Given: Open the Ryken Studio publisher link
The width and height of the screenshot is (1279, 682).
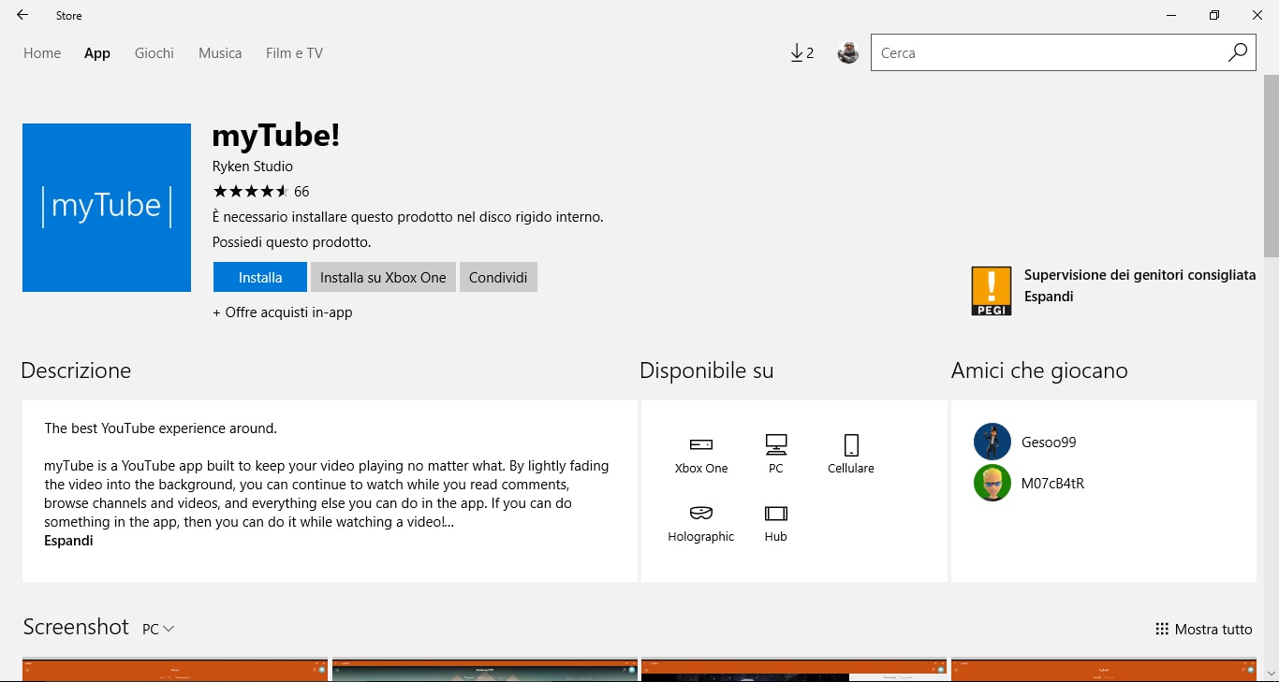Looking at the screenshot, I should (x=253, y=167).
